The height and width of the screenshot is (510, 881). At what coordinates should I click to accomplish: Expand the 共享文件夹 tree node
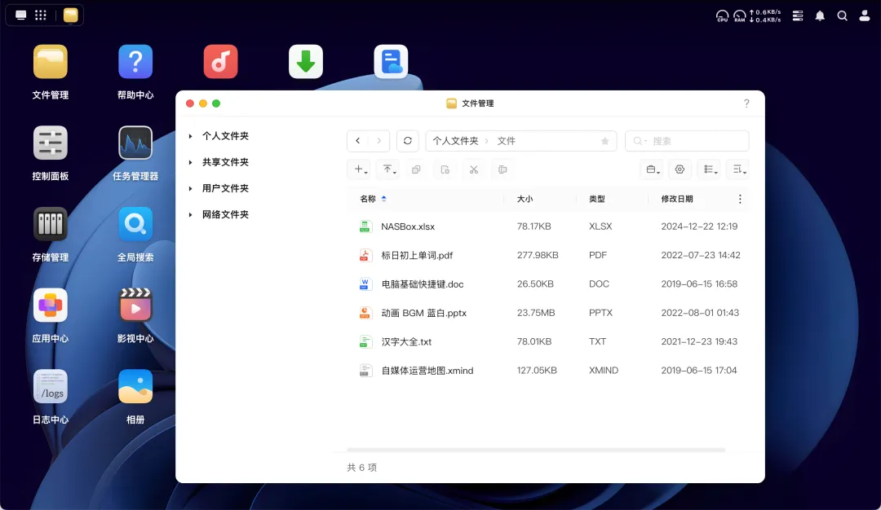coord(190,162)
